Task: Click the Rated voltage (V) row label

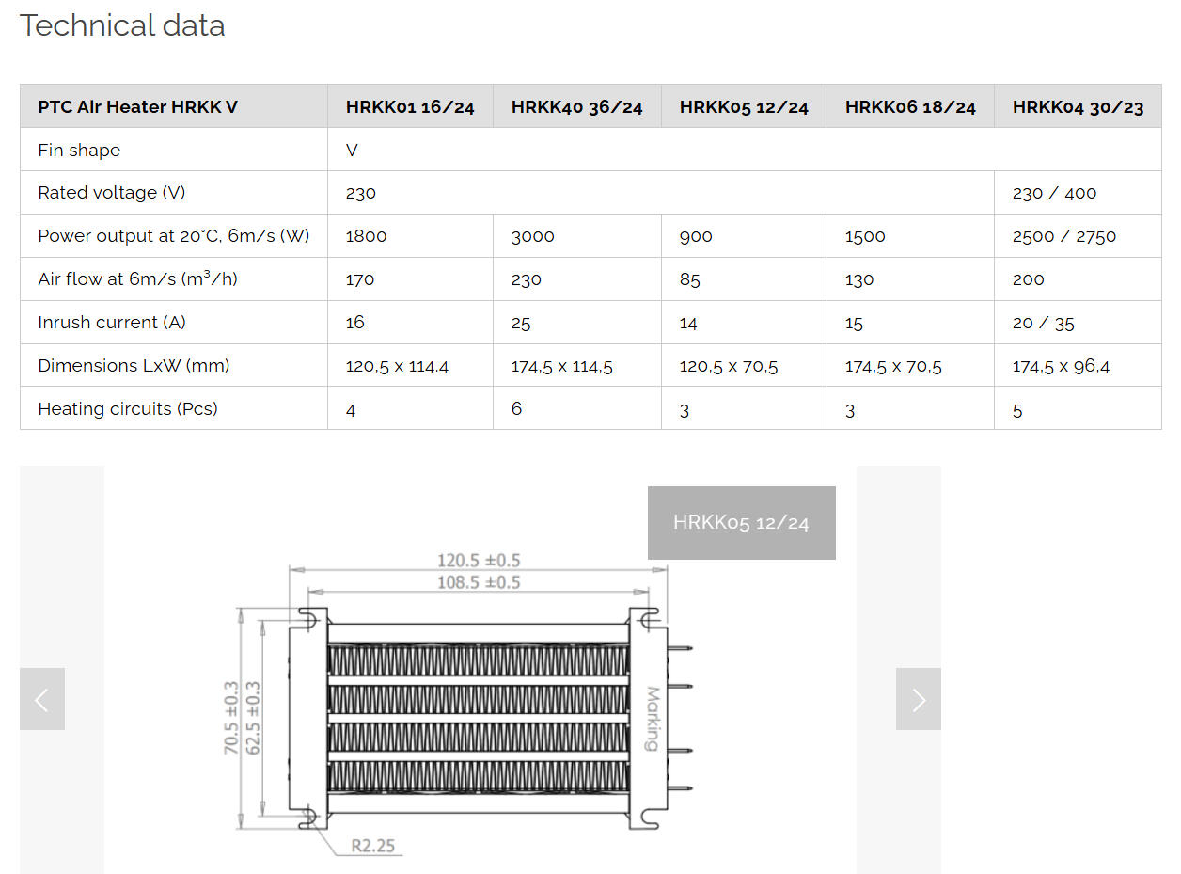Action: click(x=111, y=193)
